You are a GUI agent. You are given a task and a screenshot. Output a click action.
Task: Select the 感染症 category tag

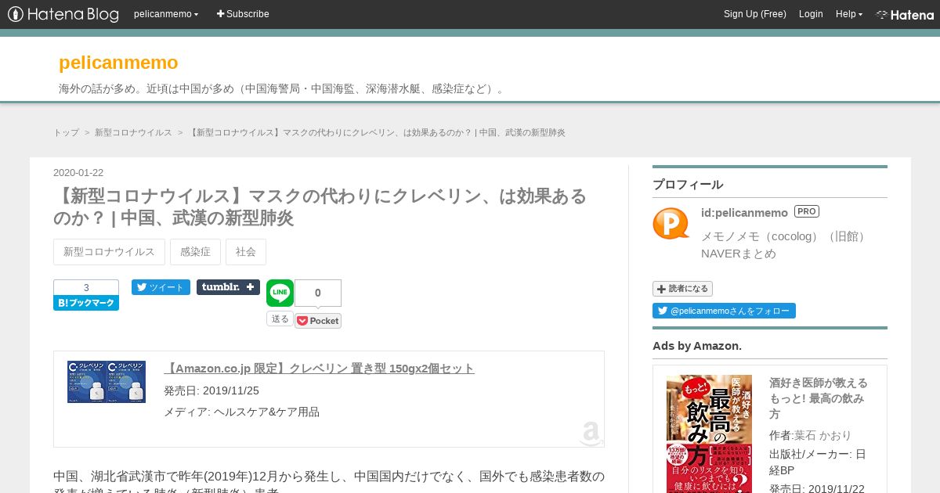coord(195,252)
